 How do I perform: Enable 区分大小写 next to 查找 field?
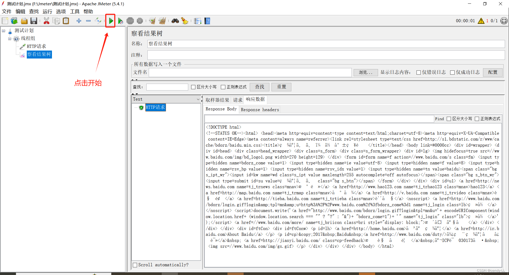click(x=193, y=87)
